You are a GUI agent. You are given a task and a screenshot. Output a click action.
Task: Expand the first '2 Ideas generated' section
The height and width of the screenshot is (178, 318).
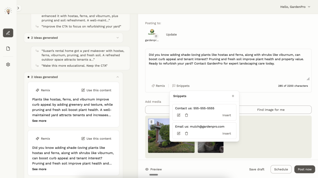[x=117, y=38]
